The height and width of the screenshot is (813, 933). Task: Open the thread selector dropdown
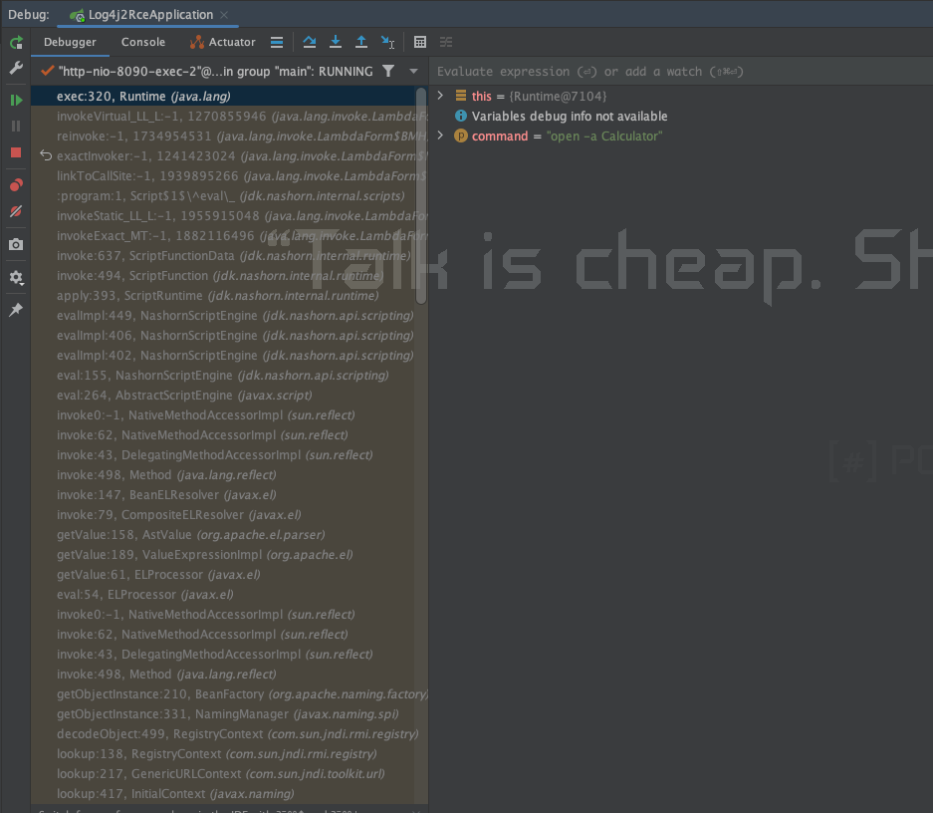[x=413, y=72]
